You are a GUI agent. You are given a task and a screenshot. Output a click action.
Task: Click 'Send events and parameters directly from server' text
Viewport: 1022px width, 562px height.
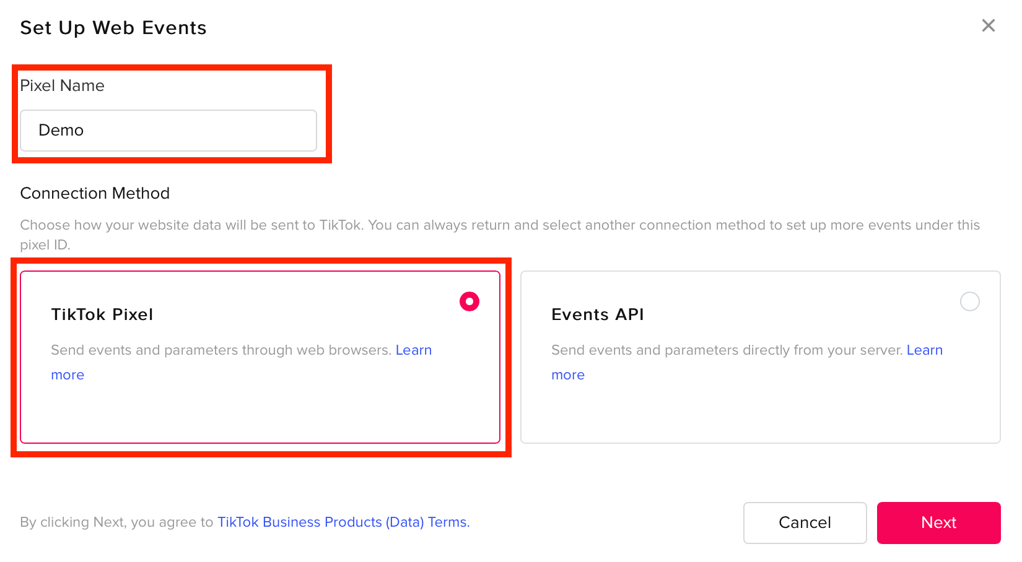pos(726,350)
